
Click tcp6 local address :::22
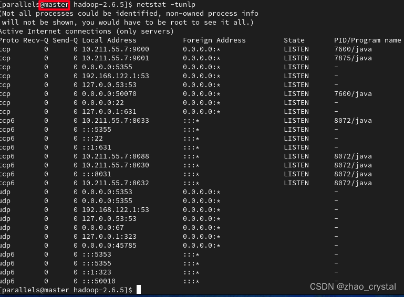click(92, 139)
